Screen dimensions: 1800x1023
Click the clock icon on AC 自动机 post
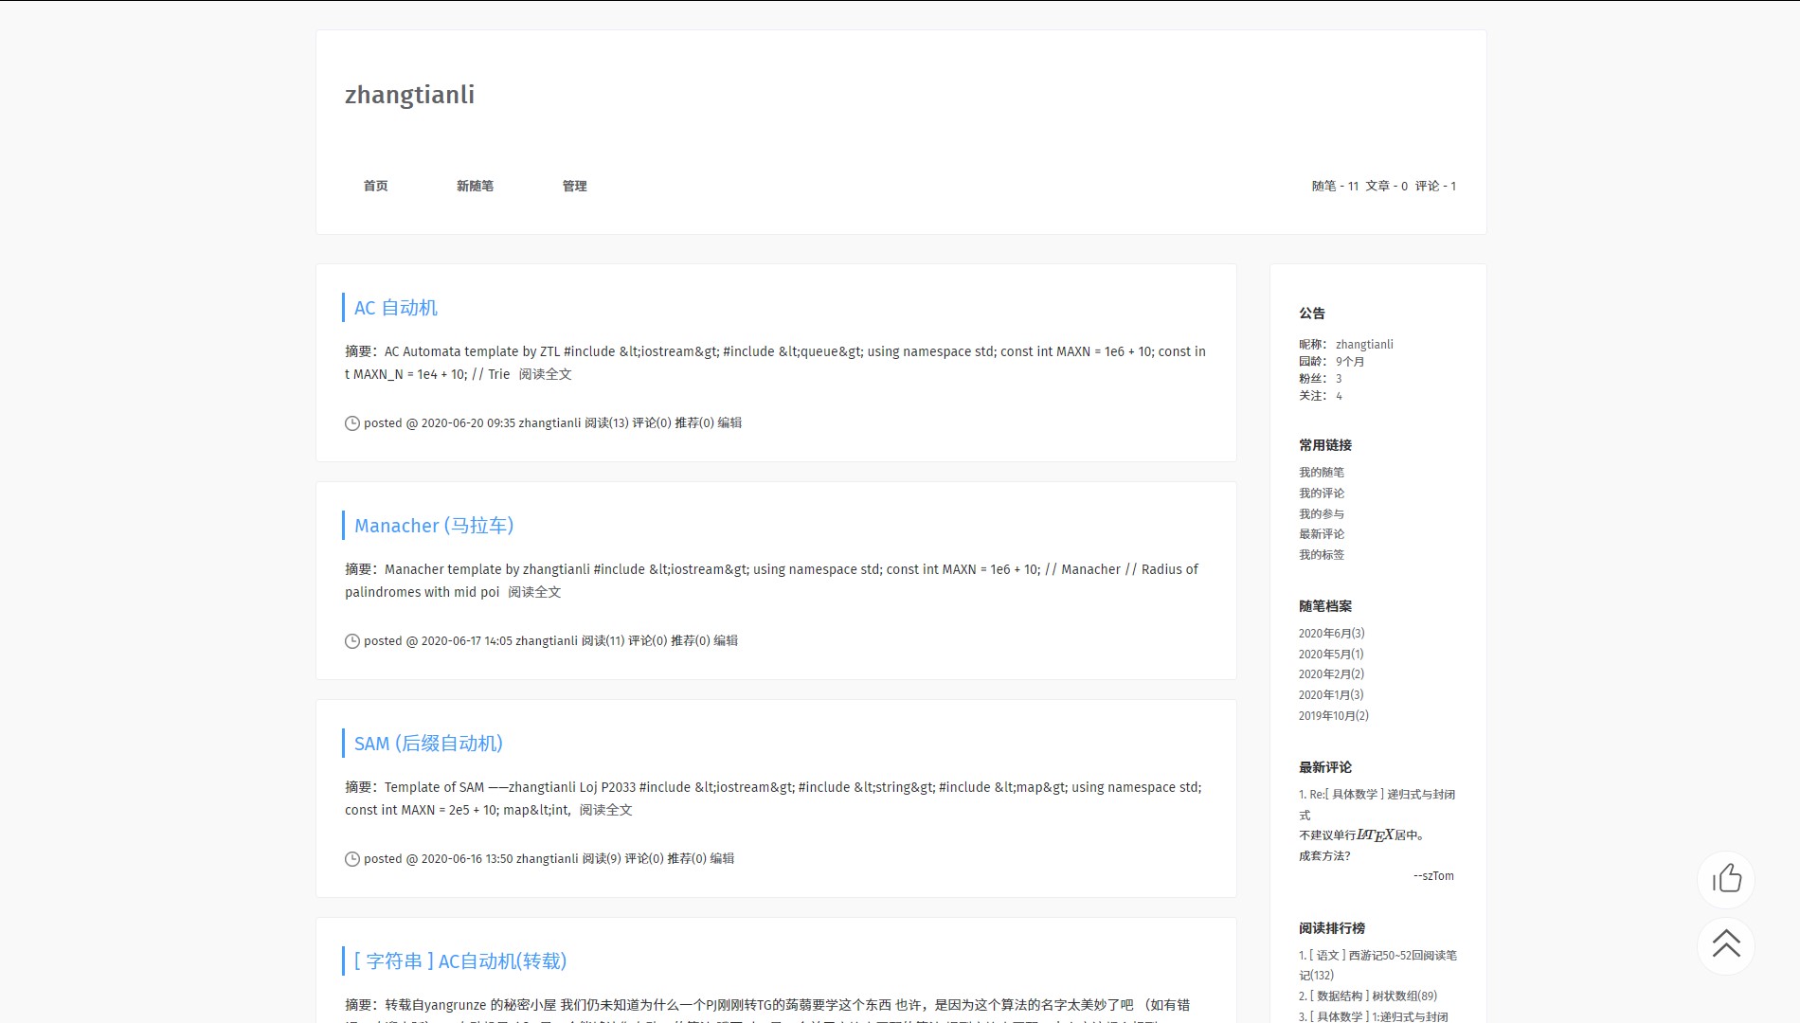[x=351, y=423]
